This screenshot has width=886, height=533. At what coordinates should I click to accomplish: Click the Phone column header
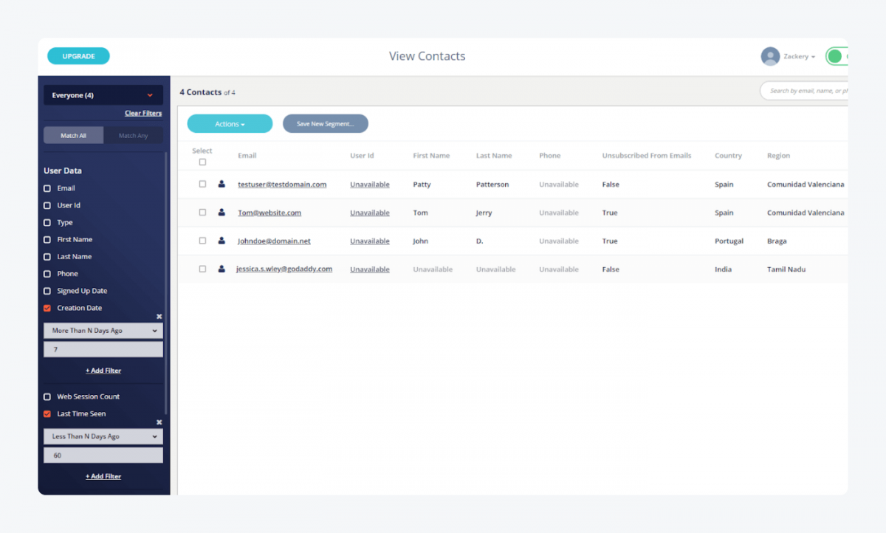point(550,156)
